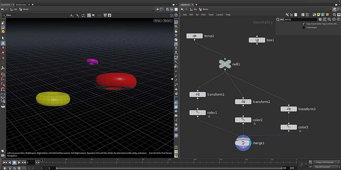The image size is (341, 170).
Task: Toggle the viewport lock icon on right toolbar
Action: coord(176,31)
